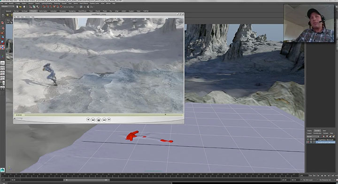Toggle snap to points

[50, 7]
